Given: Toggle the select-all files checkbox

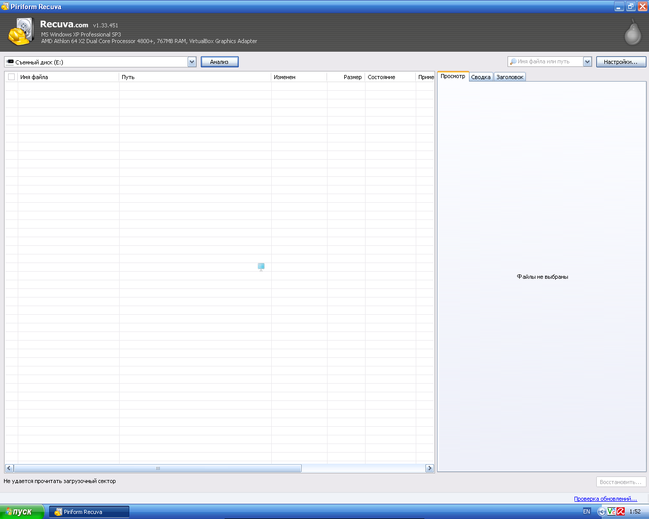Looking at the screenshot, I should pyautogui.click(x=11, y=77).
